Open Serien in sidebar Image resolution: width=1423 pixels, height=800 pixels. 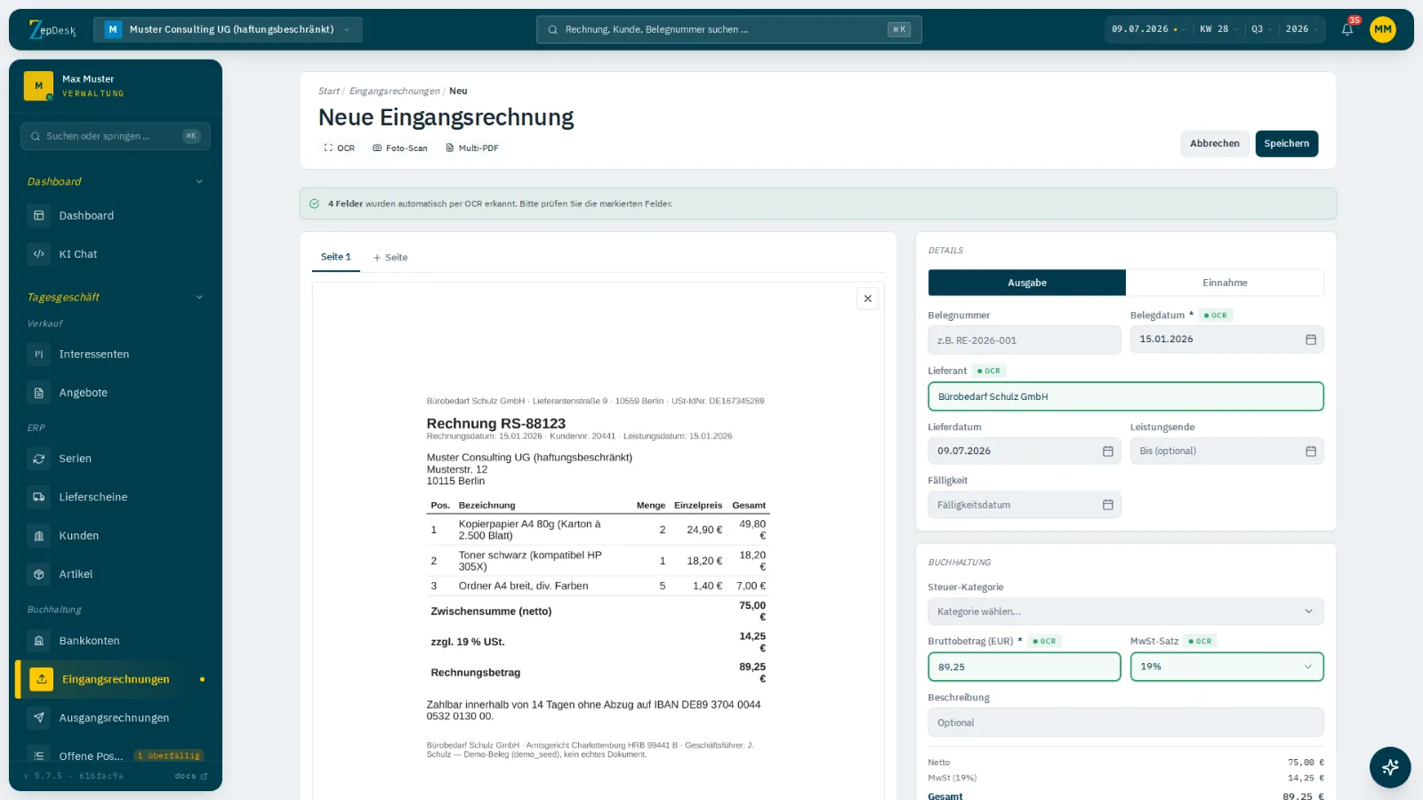pos(116,459)
